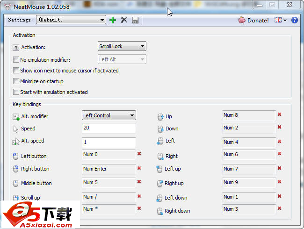Screen dimensions: 304x229
Task: Click the Right up binding Num 9
Action: point(249,183)
